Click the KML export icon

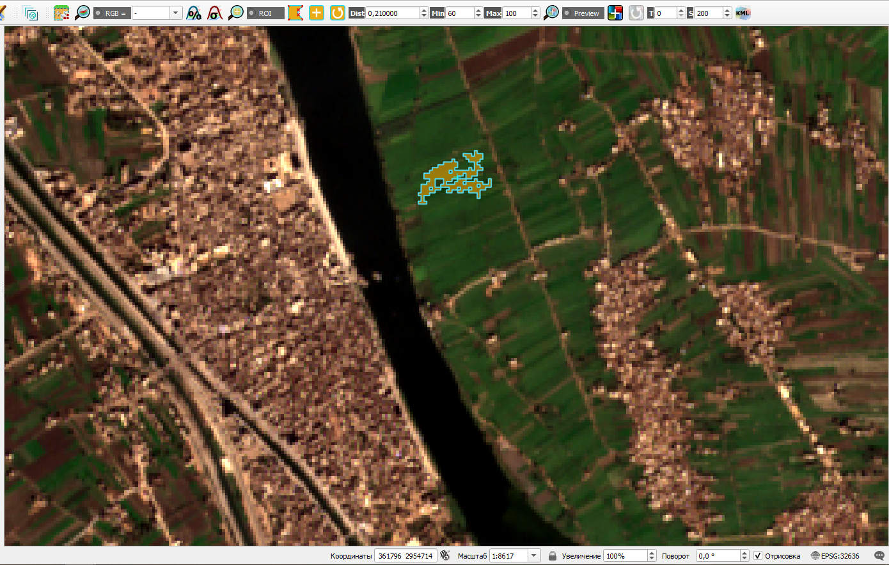[743, 13]
